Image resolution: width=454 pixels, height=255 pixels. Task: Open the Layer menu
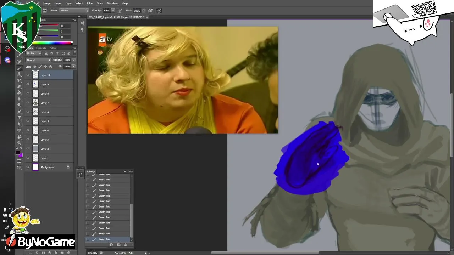point(58,3)
